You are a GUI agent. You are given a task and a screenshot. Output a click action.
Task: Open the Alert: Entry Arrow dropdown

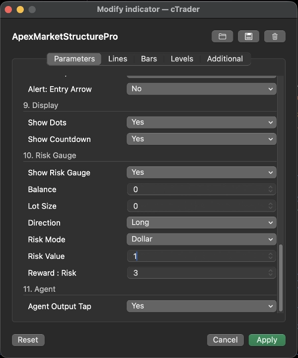click(x=202, y=89)
